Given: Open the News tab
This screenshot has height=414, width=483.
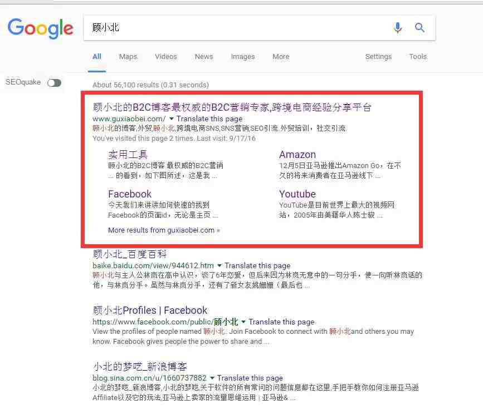Looking at the screenshot, I should pyautogui.click(x=204, y=57).
